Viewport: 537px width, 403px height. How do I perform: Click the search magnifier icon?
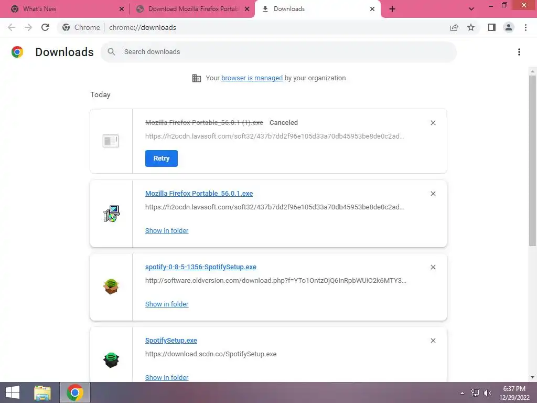(x=111, y=52)
